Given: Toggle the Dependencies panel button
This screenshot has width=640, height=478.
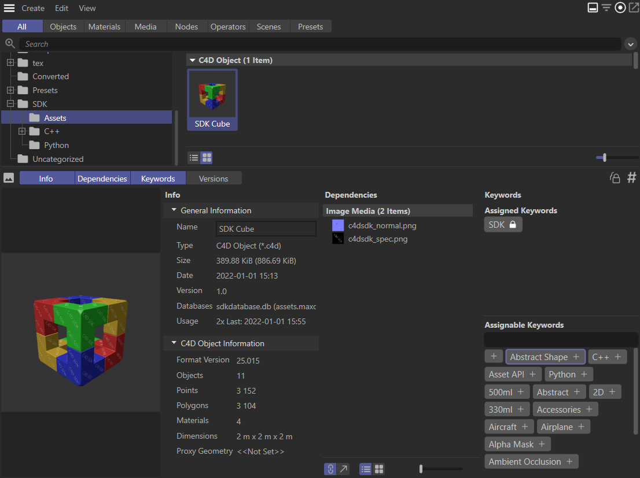Looking at the screenshot, I should (x=102, y=179).
